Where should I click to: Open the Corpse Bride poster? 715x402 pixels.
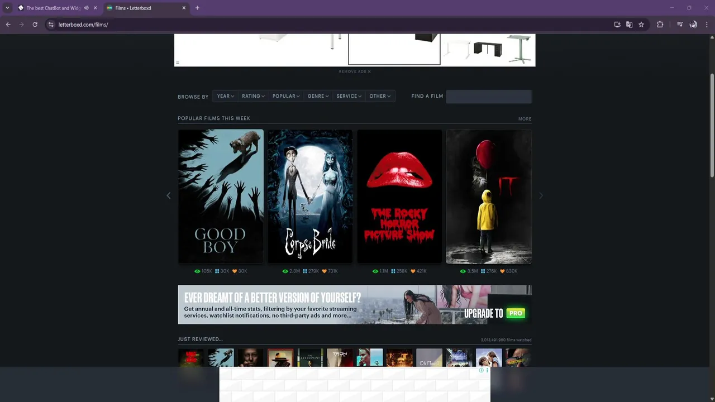[x=310, y=197]
